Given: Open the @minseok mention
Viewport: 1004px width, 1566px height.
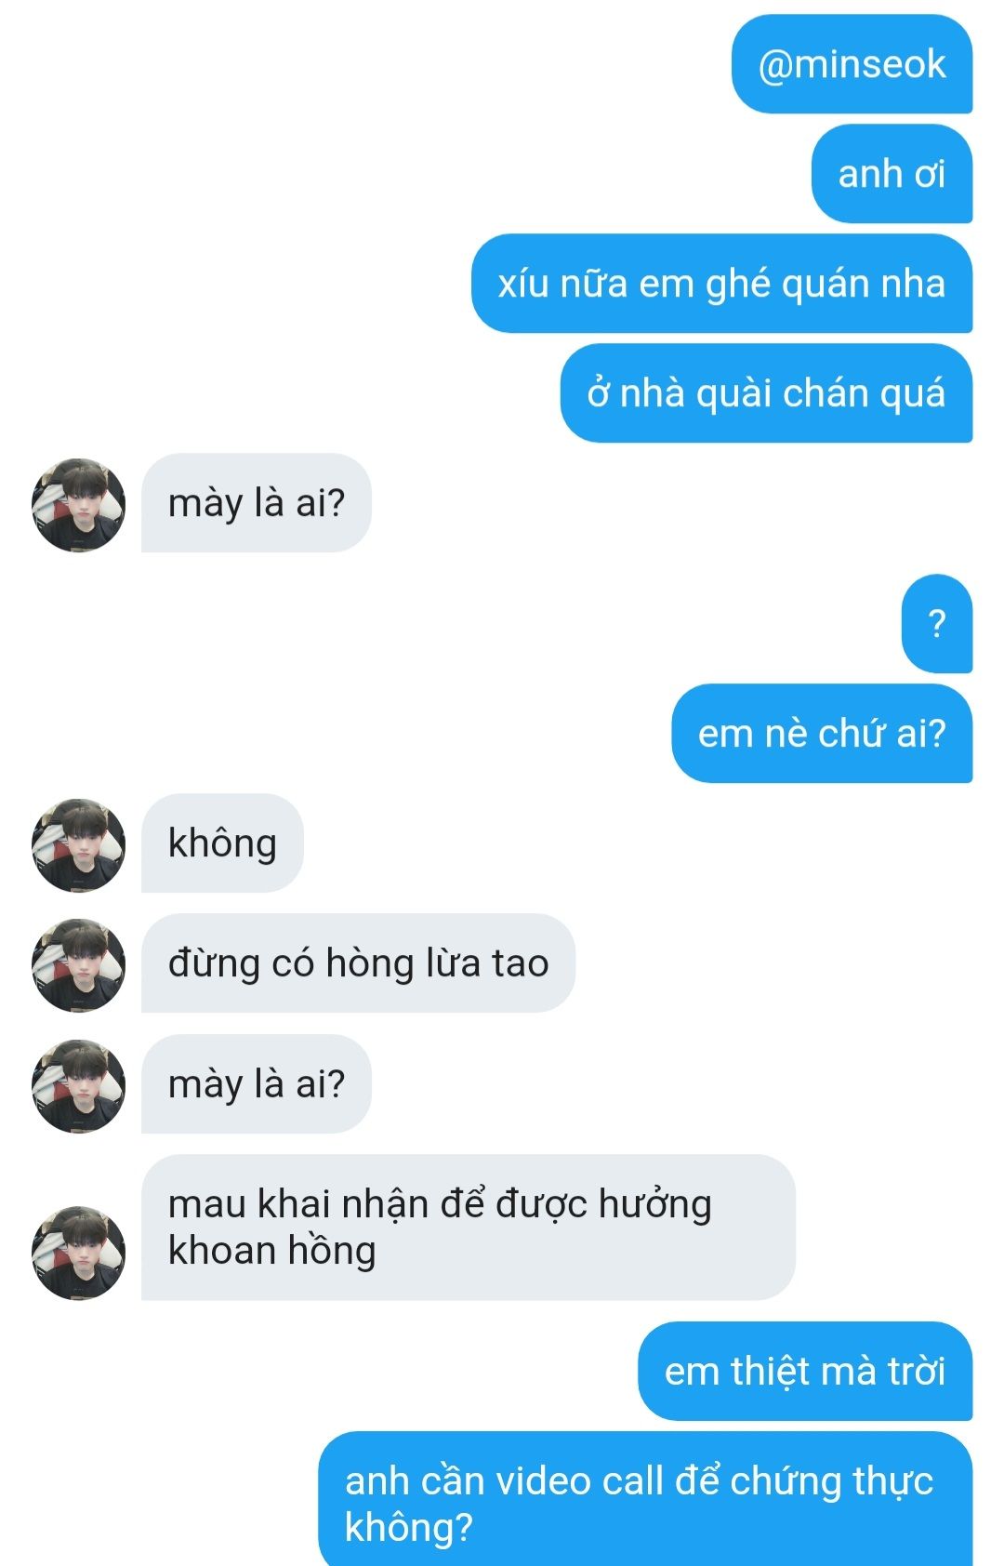Looking at the screenshot, I should [x=852, y=64].
